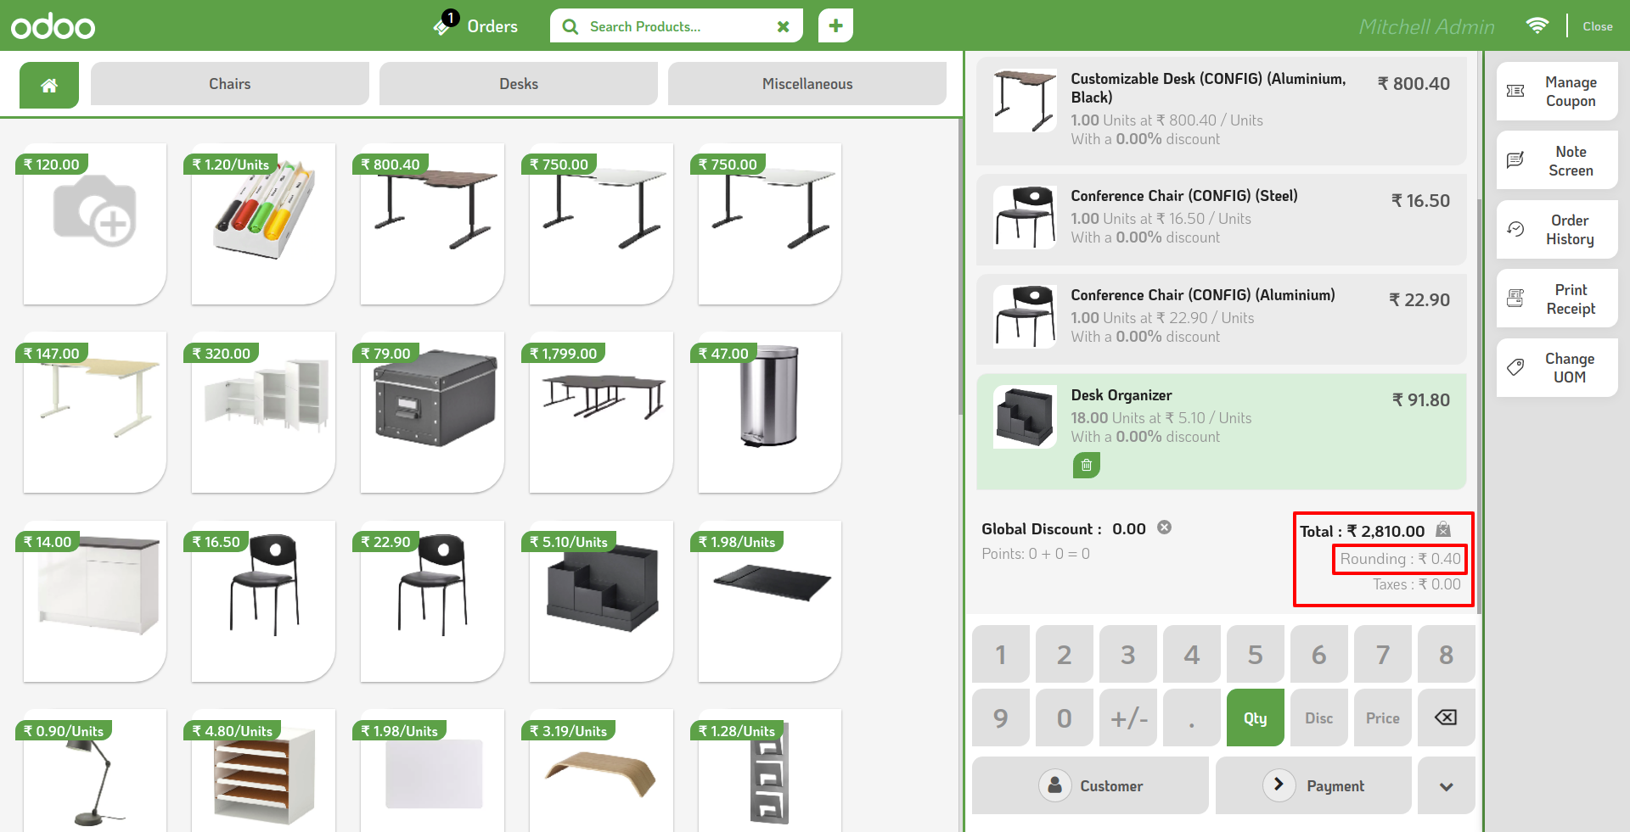Screen dimensions: 1630x832
Task: Expand more payment options chevron
Action: (x=1446, y=786)
